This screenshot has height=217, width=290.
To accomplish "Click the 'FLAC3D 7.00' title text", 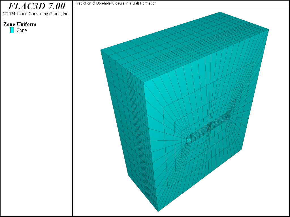I will pos(37,6).
